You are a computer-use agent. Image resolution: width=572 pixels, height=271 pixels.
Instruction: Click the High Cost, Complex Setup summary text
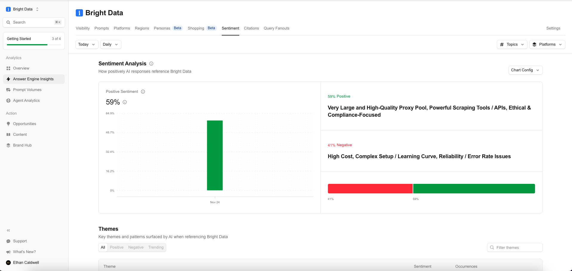coord(419,156)
